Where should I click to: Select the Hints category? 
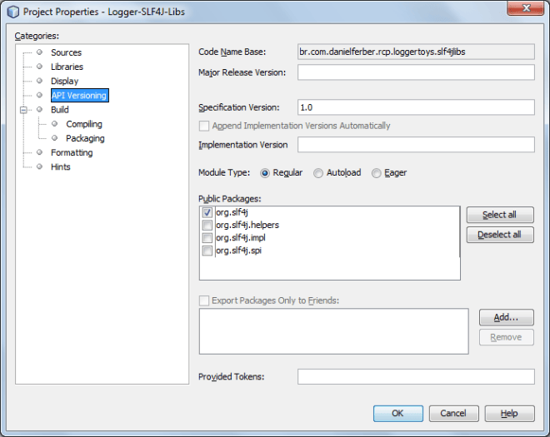click(60, 166)
